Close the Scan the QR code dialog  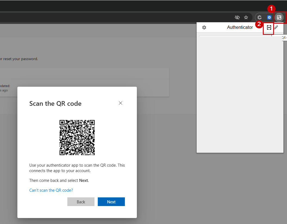(x=121, y=103)
